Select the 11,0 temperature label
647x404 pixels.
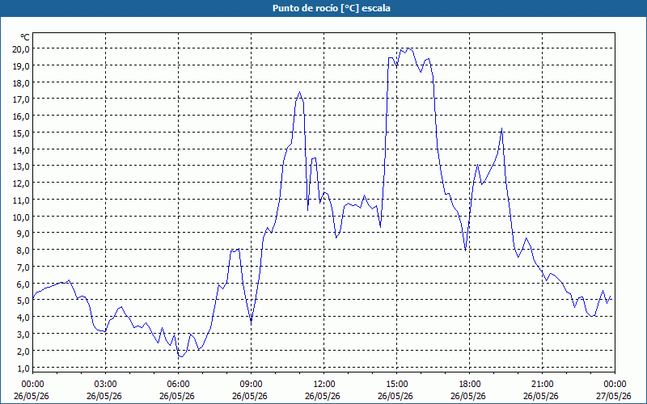(x=21, y=200)
